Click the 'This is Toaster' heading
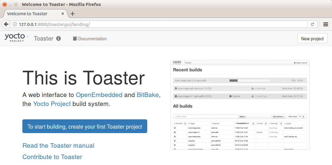This screenshot has width=332, height=165. pyautogui.click(x=84, y=77)
